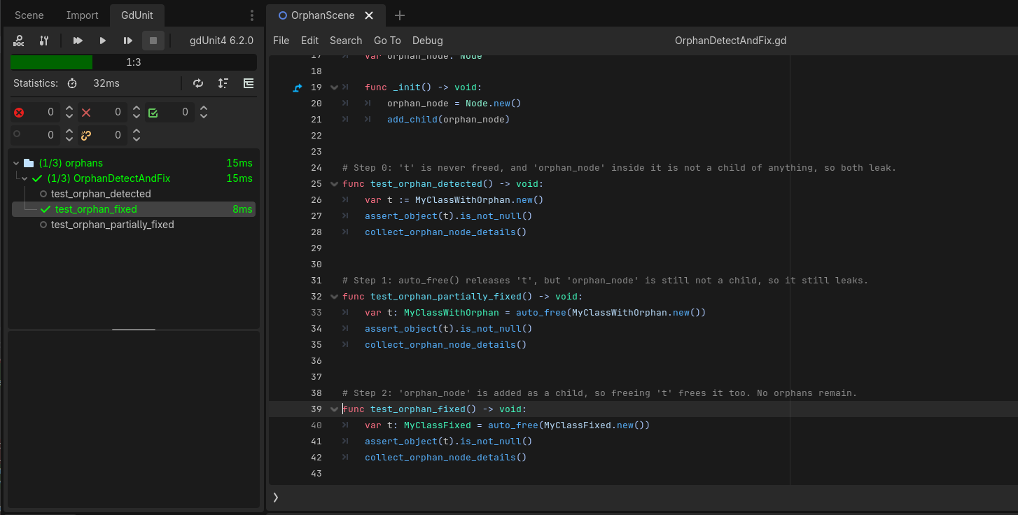Click line number 26 in gutter
1018x515 pixels.
[316, 200]
